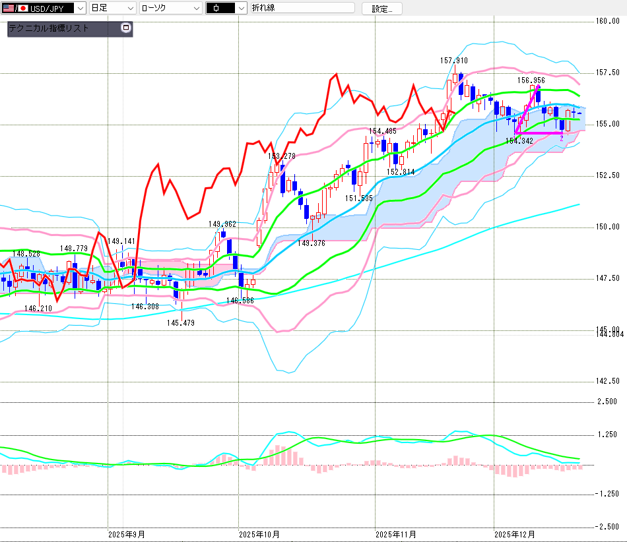627x542 pixels.
Task: Click into the 折れ線 text field
Action: [x=302, y=9]
